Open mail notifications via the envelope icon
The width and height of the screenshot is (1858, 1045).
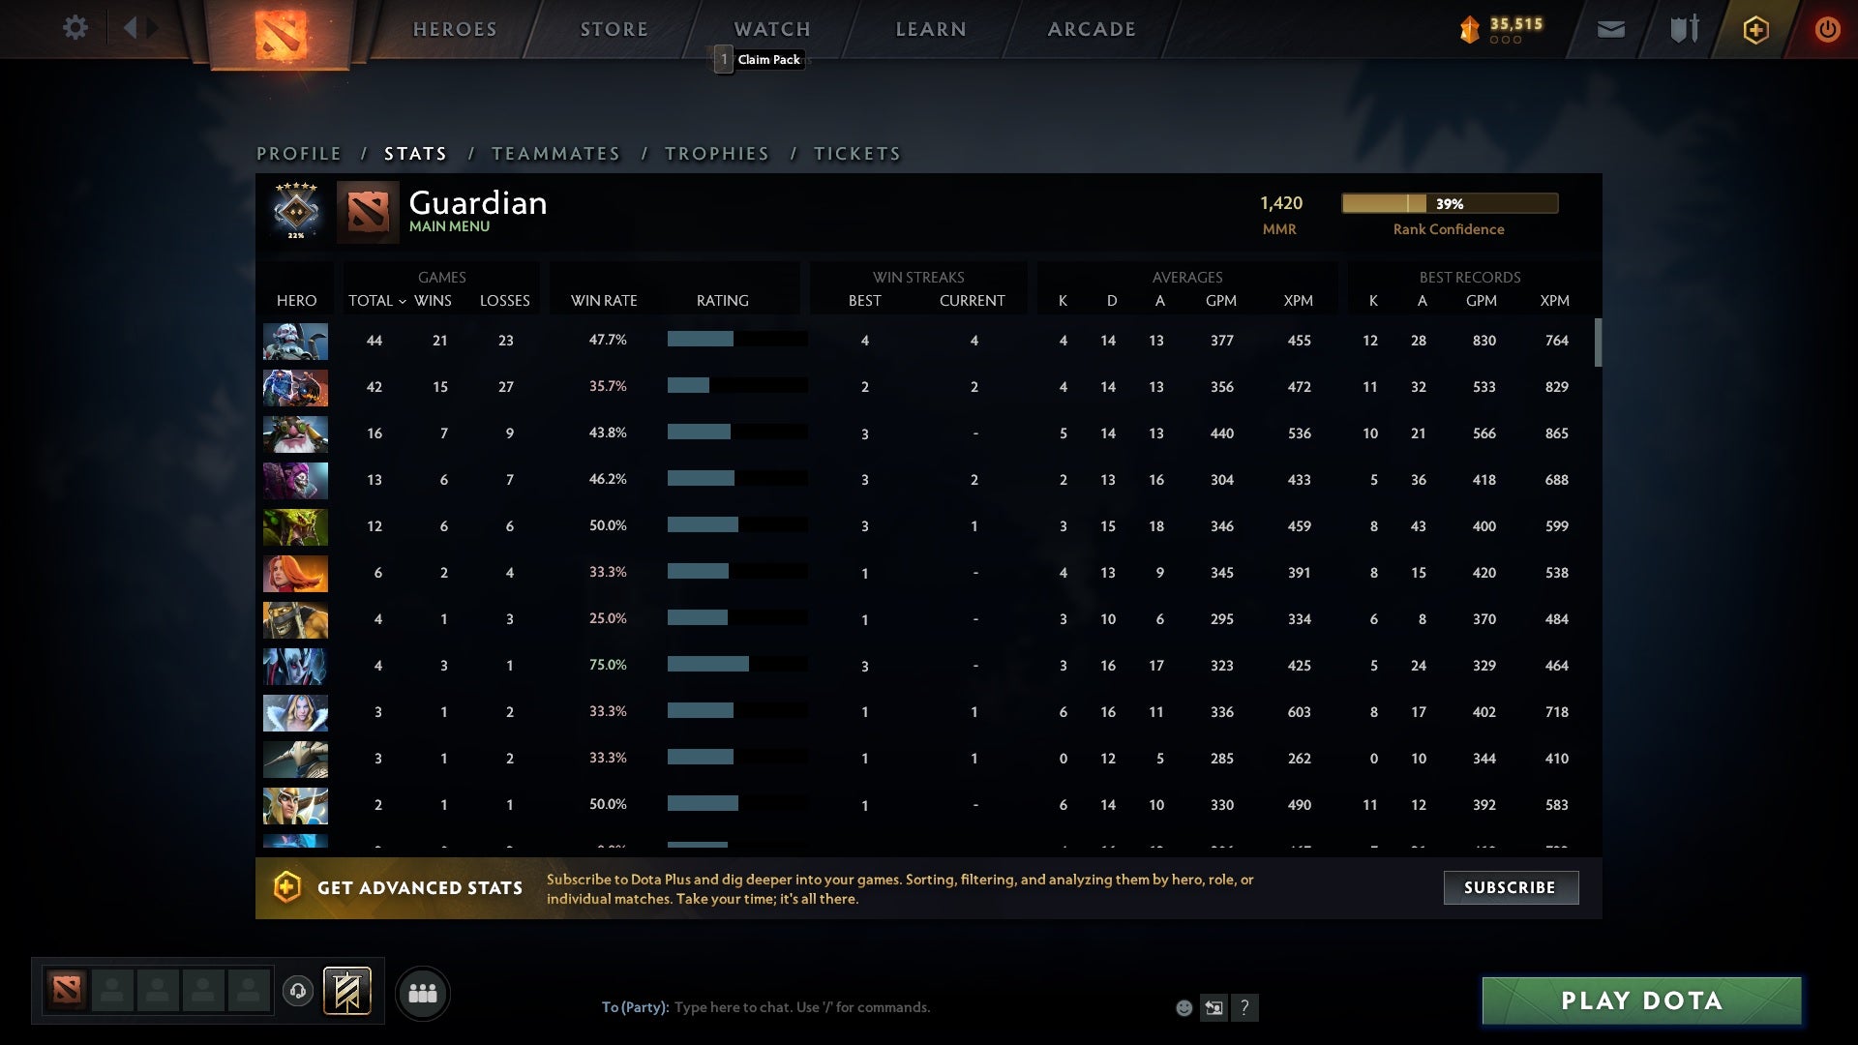pyautogui.click(x=1610, y=29)
